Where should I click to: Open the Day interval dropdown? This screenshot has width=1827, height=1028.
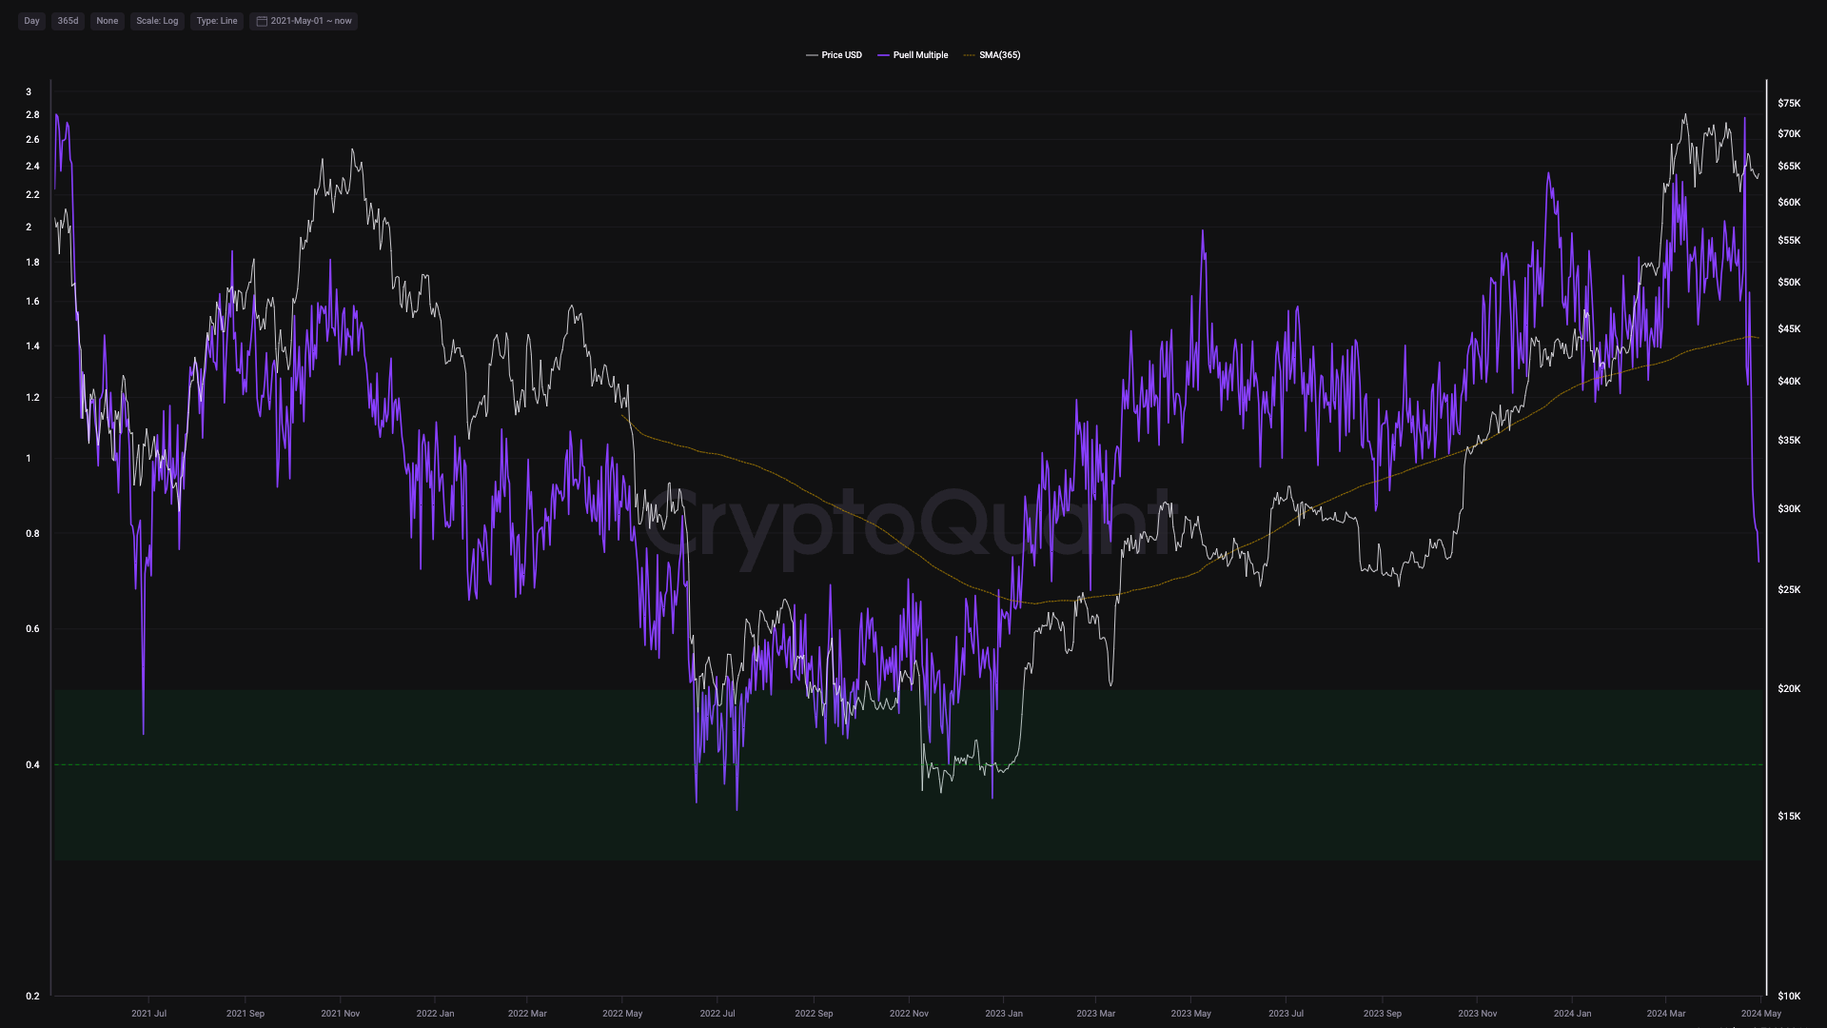coord(31,21)
